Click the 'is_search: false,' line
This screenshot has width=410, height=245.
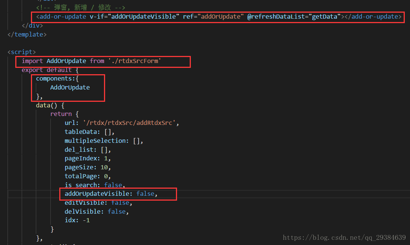95,185
